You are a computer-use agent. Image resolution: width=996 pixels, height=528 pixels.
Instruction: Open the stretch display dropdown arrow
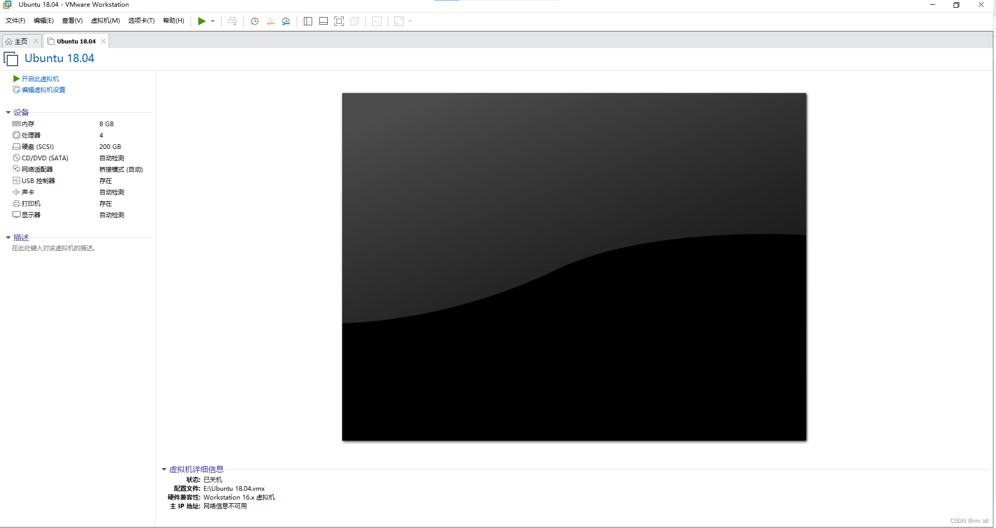[x=410, y=21]
